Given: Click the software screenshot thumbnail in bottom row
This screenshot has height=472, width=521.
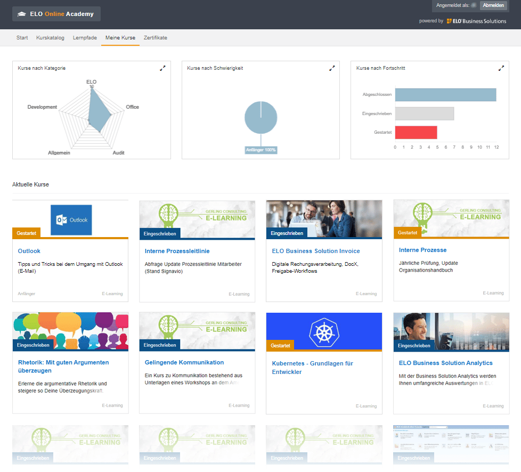Looking at the screenshot, I should (x=451, y=444).
